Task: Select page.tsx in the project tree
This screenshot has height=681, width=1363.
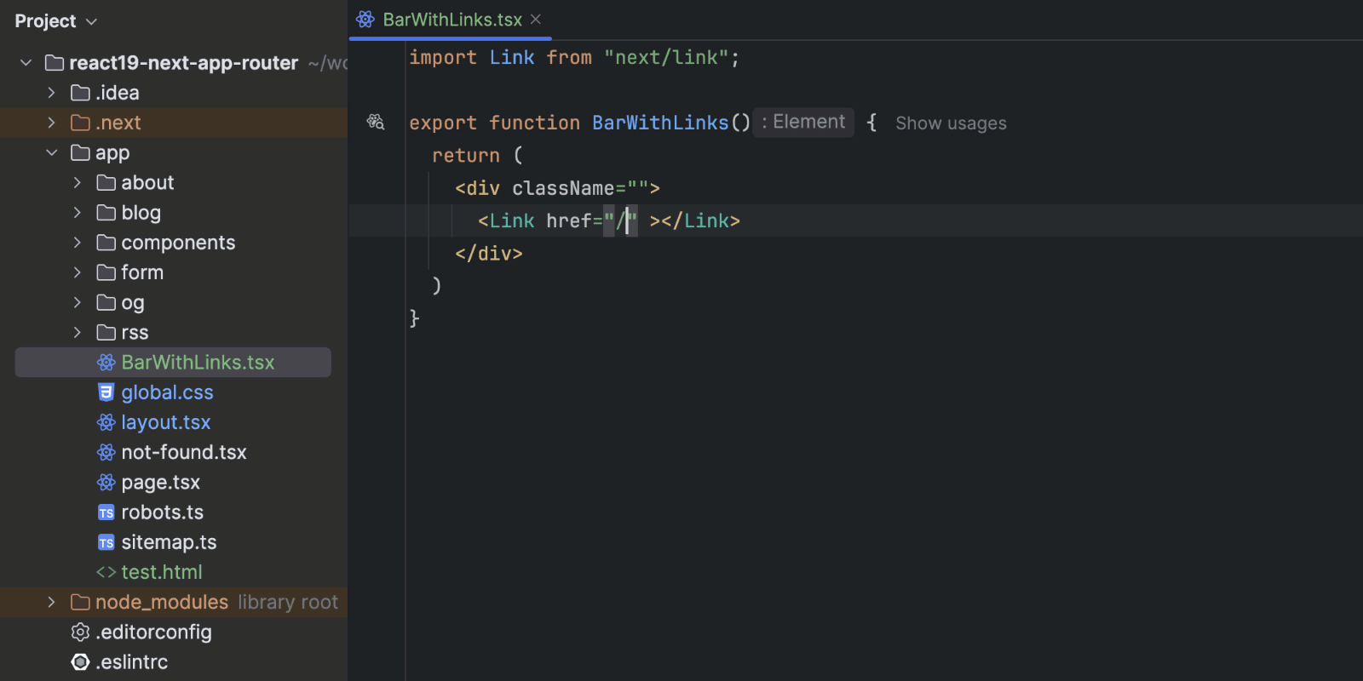Action: (x=160, y=483)
